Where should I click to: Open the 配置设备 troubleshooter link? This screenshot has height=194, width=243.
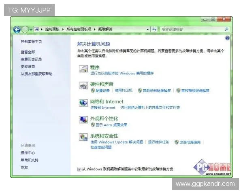(x=102, y=91)
